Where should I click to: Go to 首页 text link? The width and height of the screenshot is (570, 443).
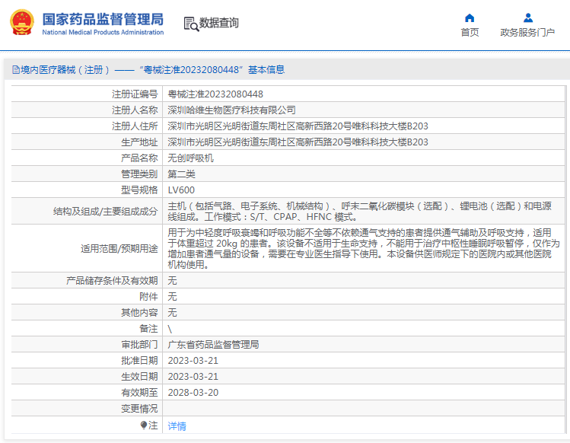pos(470,33)
